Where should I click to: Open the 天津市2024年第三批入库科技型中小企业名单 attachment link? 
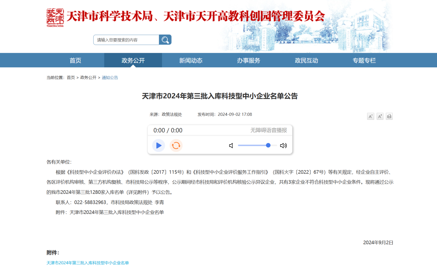pyautogui.click(x=88, y=263)
